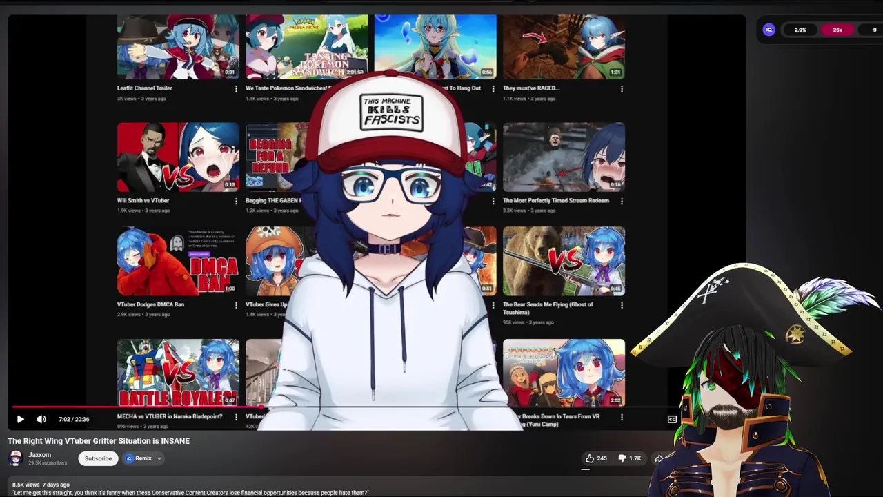Open the Jaxxom channel avatar
Screen dimensions: 883x497
tap(15, 458)
